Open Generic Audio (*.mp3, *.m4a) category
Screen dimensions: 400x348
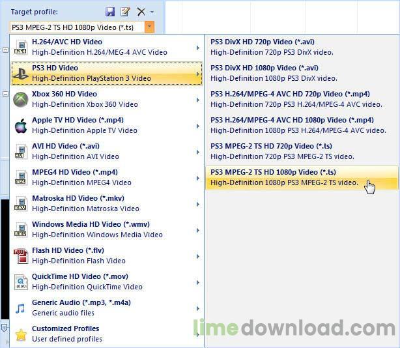pos(107,308)
